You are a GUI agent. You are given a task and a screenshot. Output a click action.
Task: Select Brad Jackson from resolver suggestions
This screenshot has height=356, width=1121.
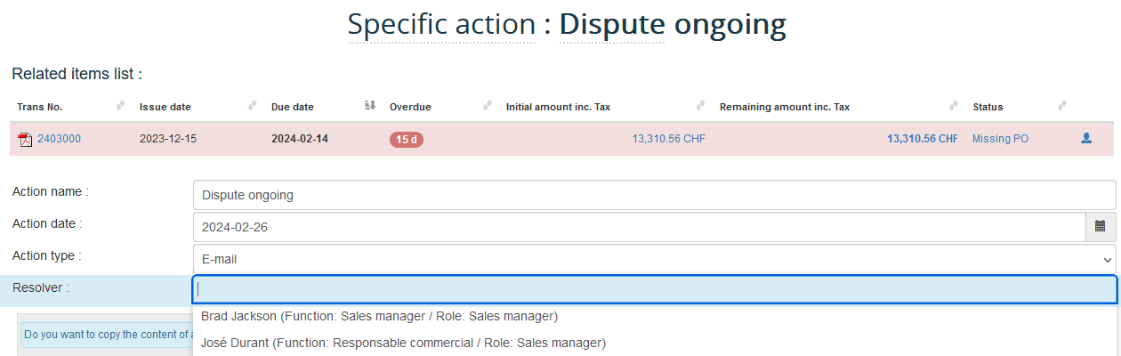(379, 316)
